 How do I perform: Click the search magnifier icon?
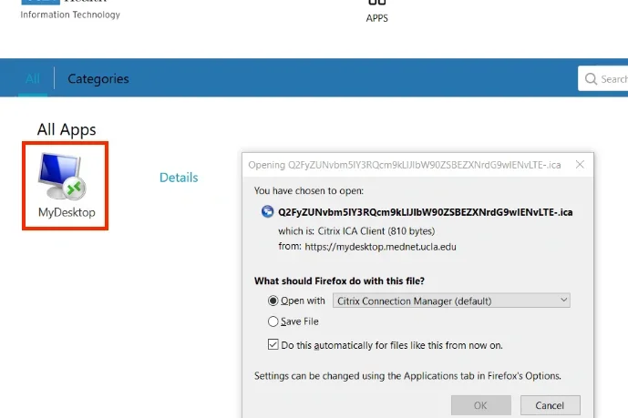pyautogui.click(x=591, y=79)
